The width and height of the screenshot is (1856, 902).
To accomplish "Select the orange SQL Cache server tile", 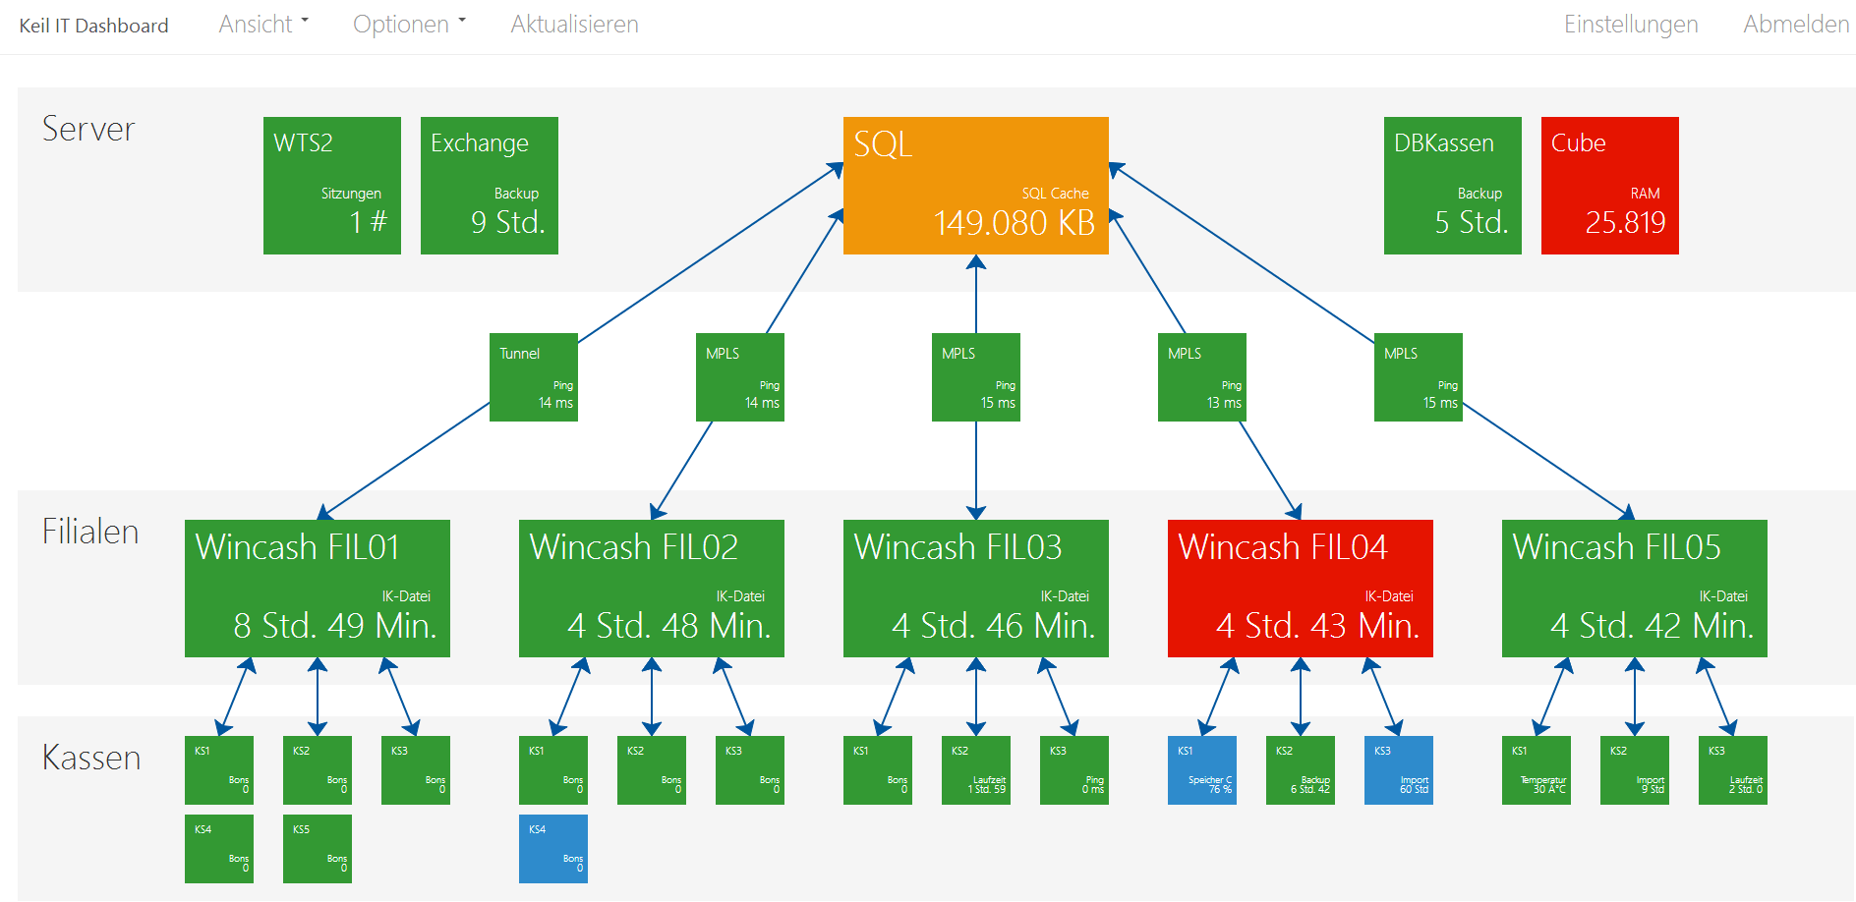I will pyautogui.click(x=975, y=186).
